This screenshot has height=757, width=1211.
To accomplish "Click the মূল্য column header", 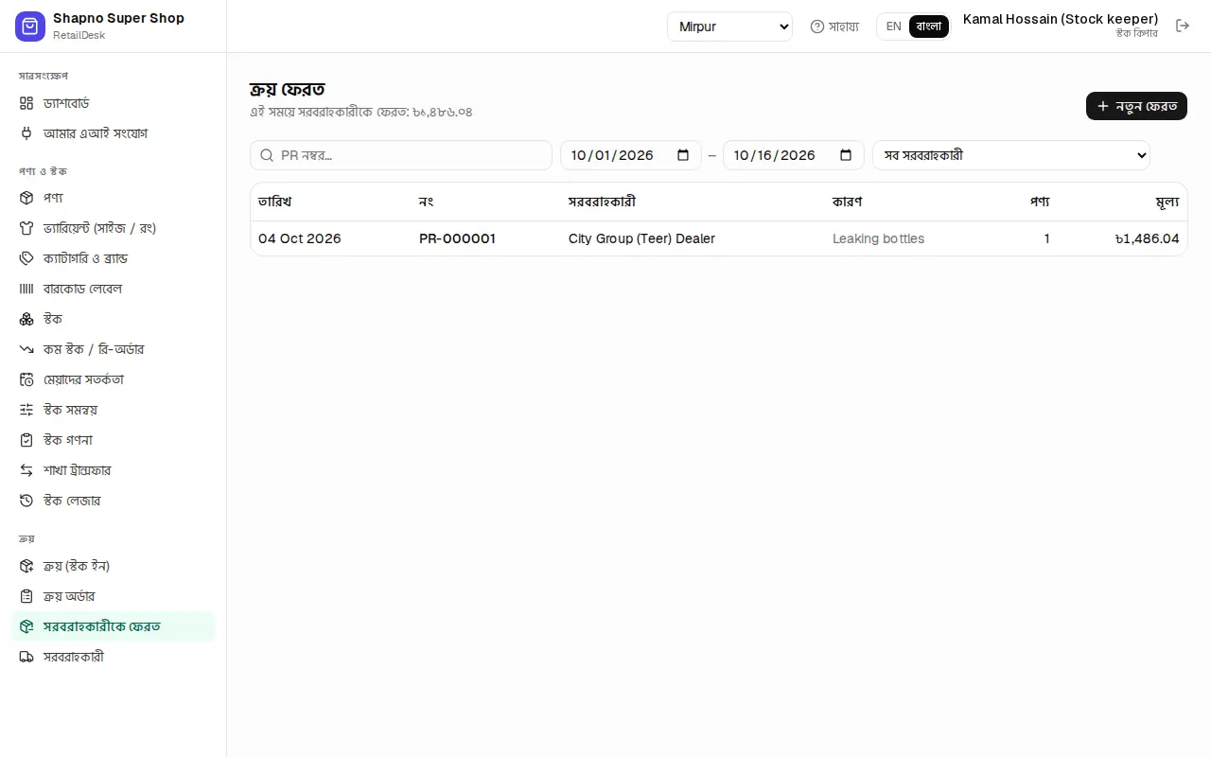I will [x=1167, y=202].
